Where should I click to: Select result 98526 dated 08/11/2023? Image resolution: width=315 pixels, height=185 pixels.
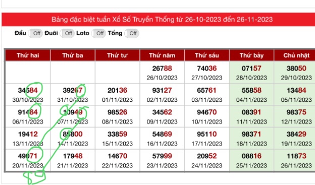pos(117,112)
